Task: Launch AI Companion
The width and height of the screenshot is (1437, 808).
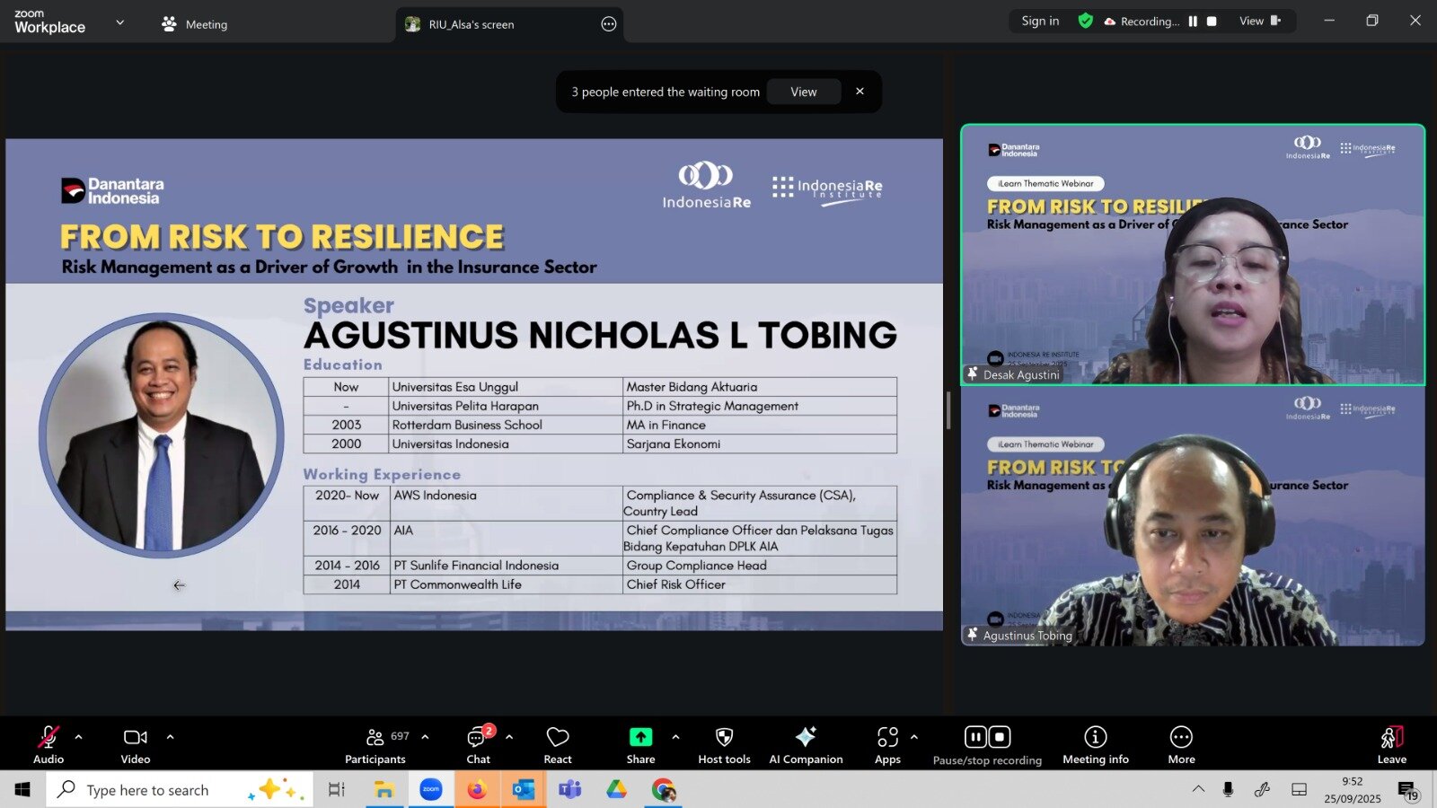Action: [x=806, y=744]
